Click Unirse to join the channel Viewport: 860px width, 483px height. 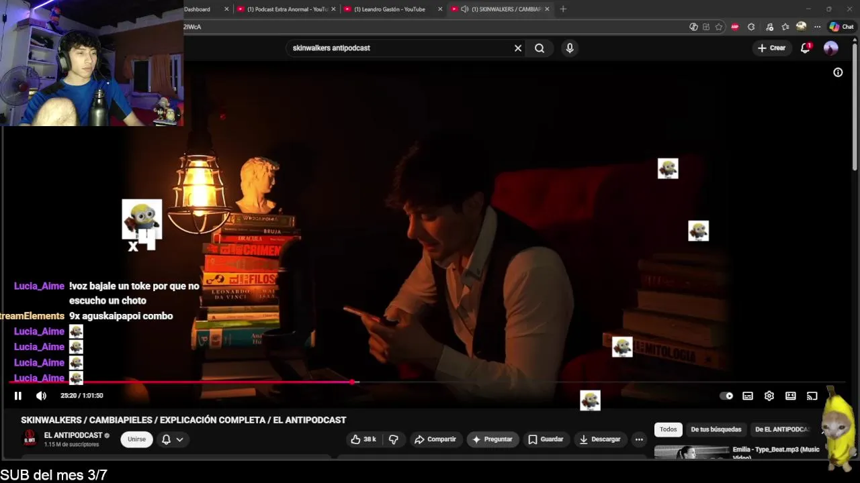click(136, 439)
